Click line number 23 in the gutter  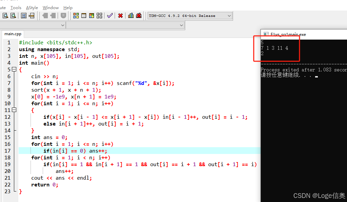pos(7,192)
